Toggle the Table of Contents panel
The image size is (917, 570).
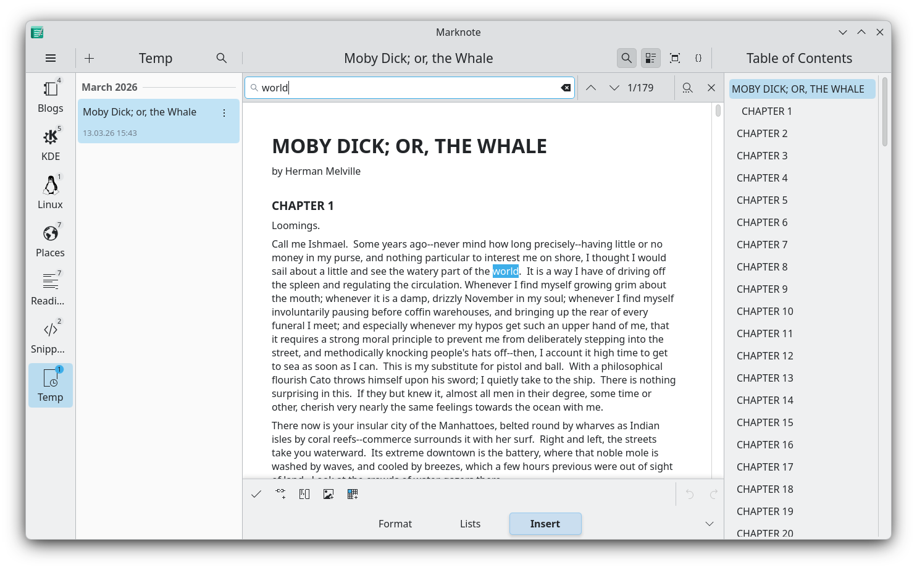pos(650,57)
